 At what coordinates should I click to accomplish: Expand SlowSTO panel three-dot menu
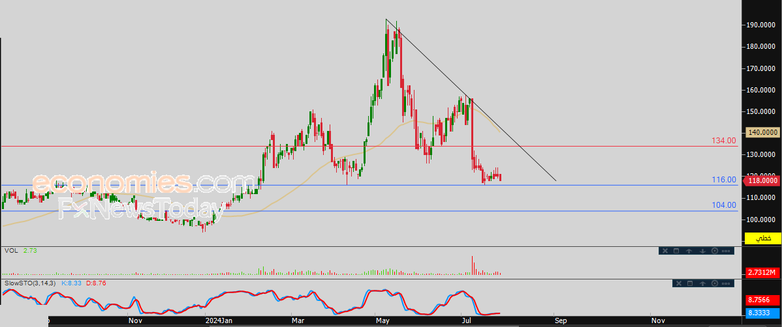[727, 283]
